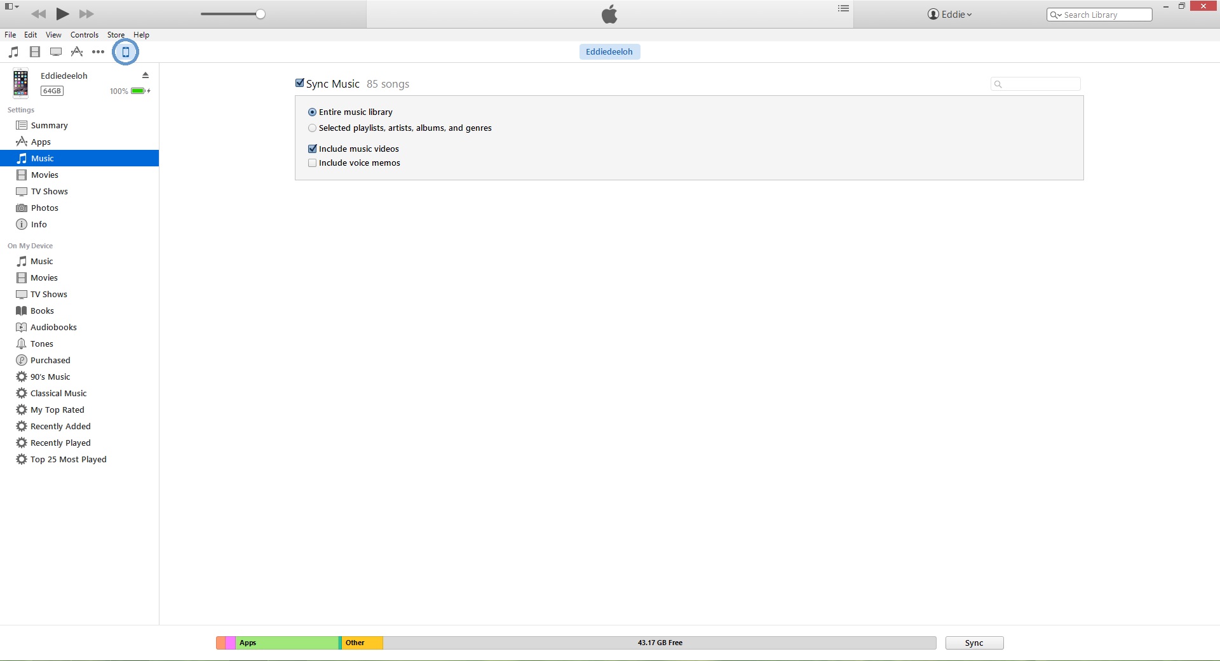
Task: Show Tones on the device
Action: click(79, 344)
